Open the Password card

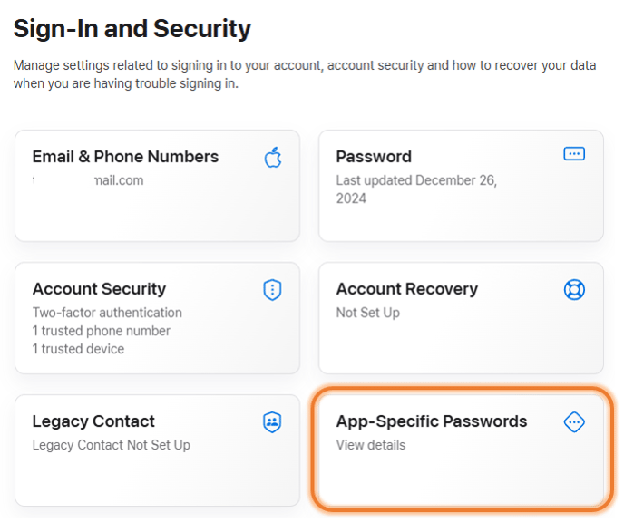462,186
